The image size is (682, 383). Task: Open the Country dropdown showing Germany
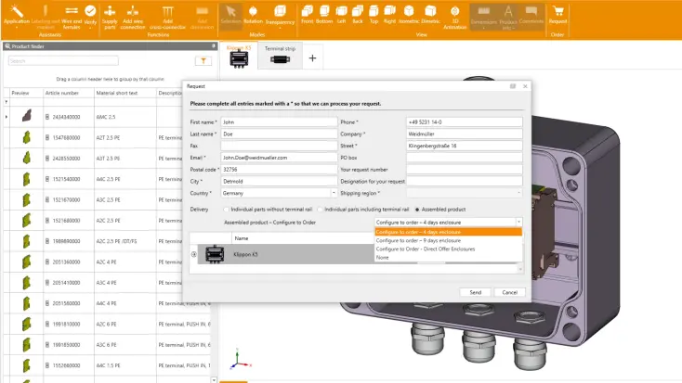[279, 193]
